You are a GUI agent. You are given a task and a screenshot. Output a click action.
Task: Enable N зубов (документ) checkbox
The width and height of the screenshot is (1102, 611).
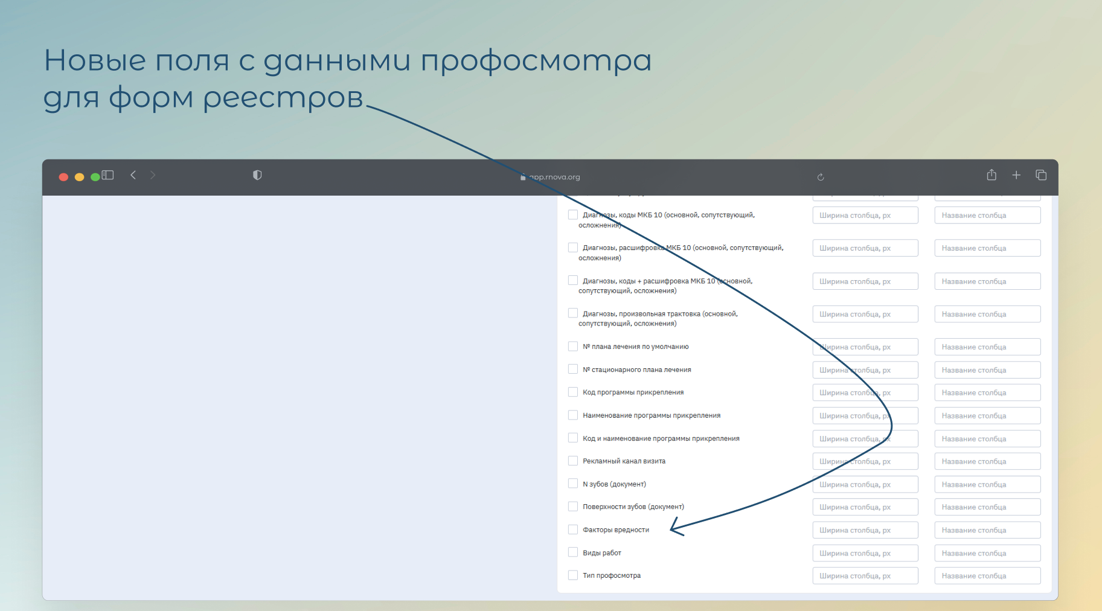click(573, 484)
